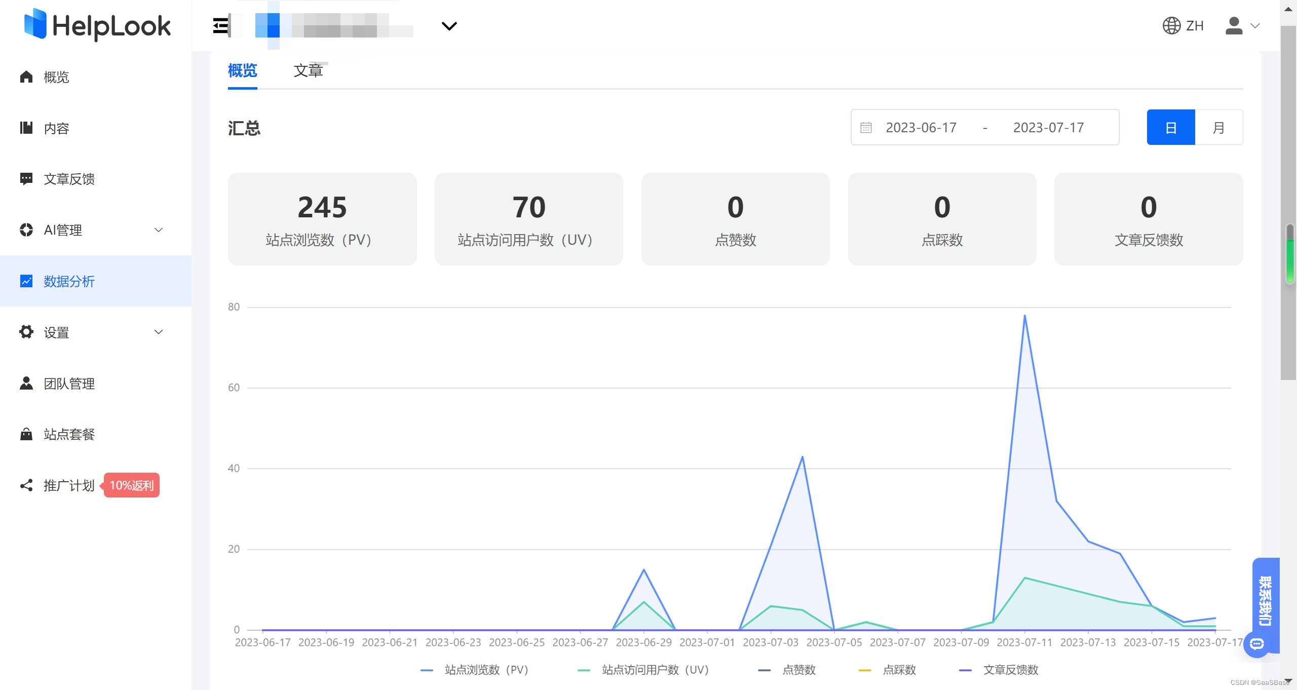The height and width of the screenshot is (690, 1297).
Task: Toggle 站点浏览数 (PV) legend series
Action: pyautogui.click(x=485, y=670)
